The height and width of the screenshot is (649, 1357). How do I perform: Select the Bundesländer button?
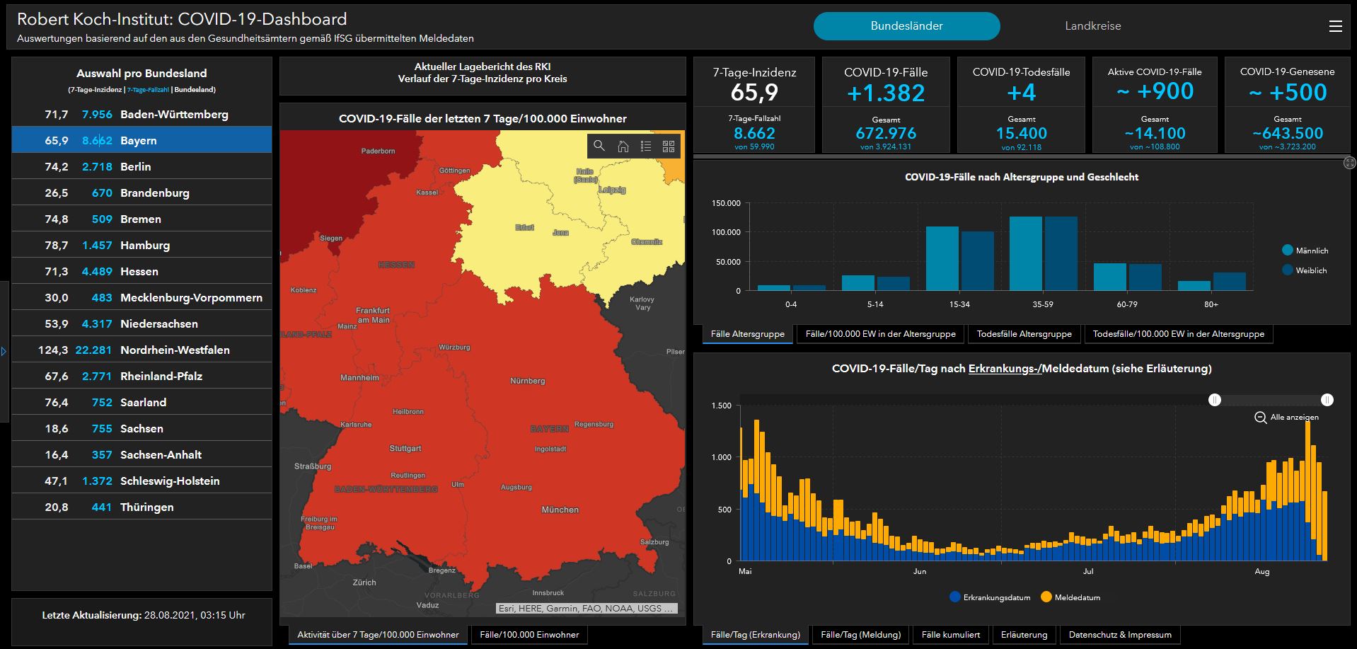[x=906, y=26]
